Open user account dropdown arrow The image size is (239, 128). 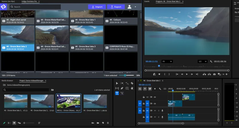135,7
